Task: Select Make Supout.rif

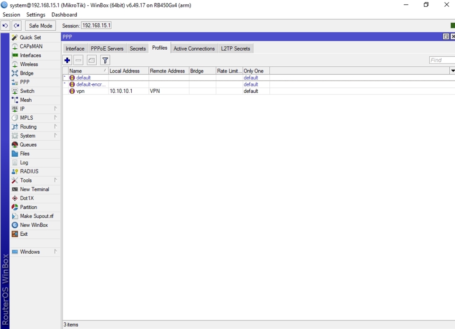Action: coord(35,216)
